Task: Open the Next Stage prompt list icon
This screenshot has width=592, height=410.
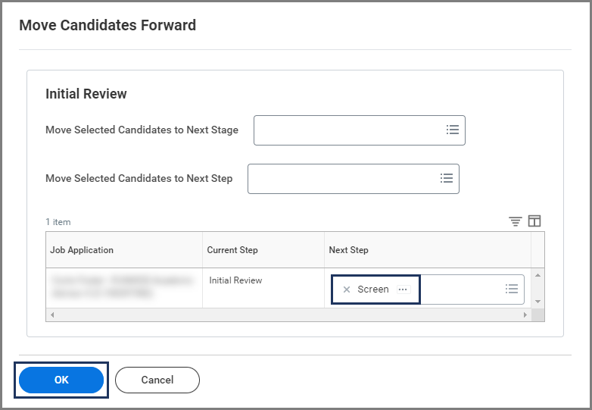Action: 452,130
